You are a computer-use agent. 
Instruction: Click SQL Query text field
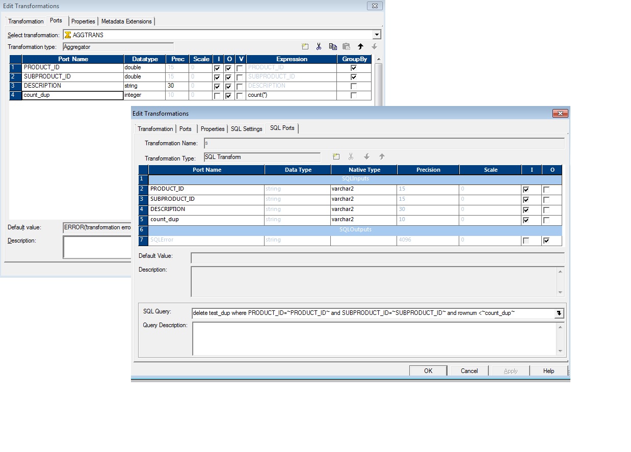coord(373,313)
